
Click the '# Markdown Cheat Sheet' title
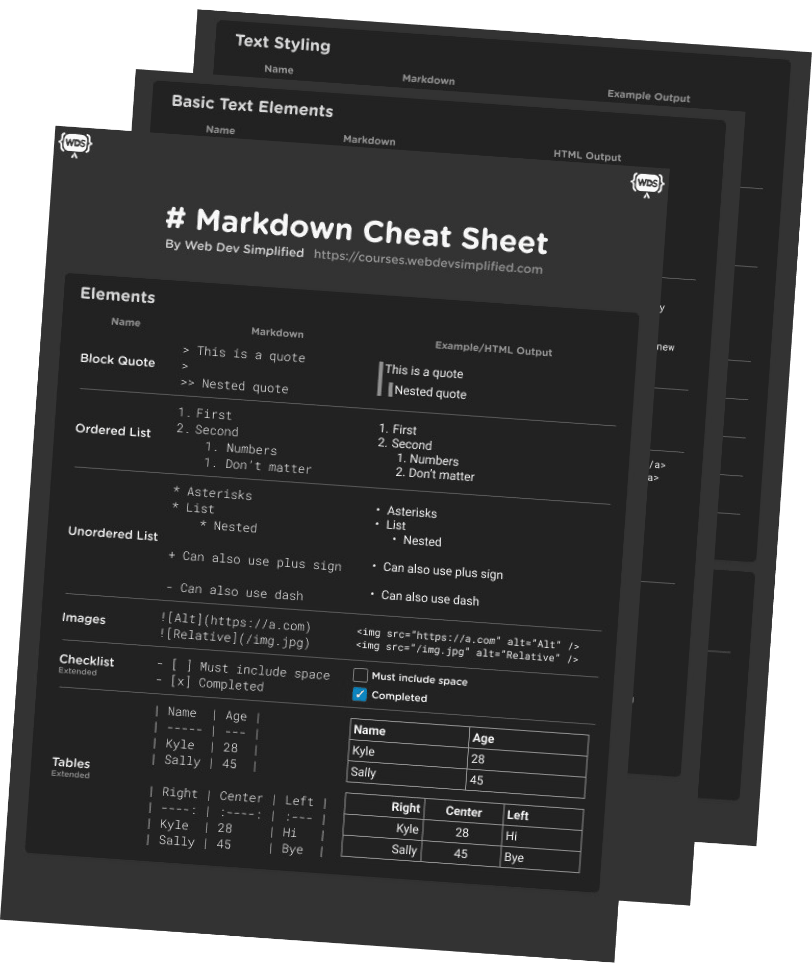tap(357, 231)
